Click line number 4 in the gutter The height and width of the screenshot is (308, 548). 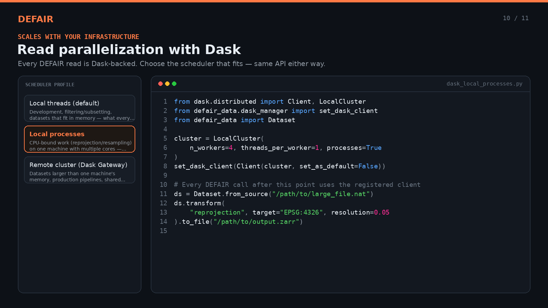(165, 129)
